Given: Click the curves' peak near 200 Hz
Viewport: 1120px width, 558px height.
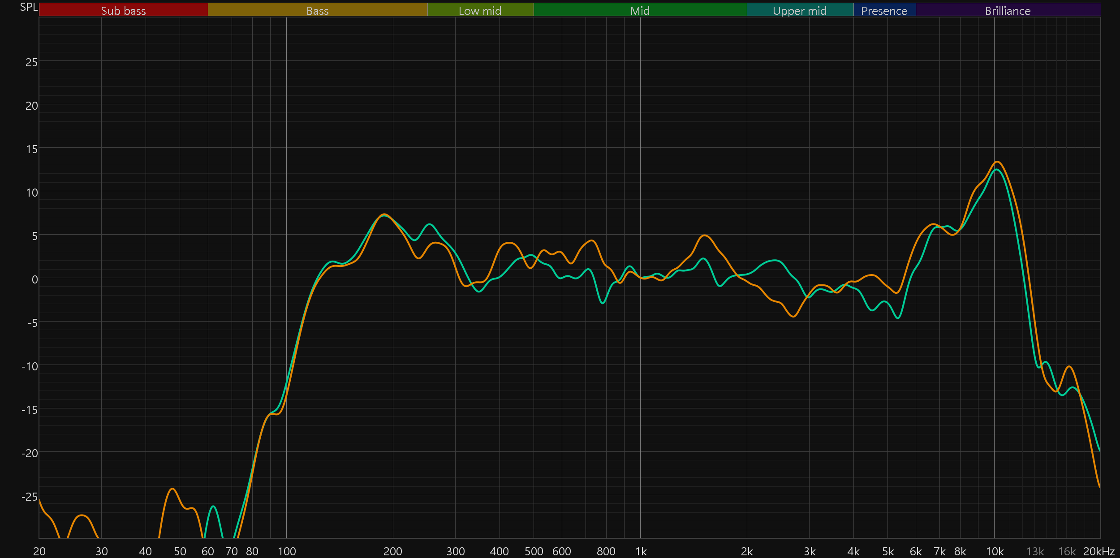Looking at the screenshot, I should [x=384, y=215].
